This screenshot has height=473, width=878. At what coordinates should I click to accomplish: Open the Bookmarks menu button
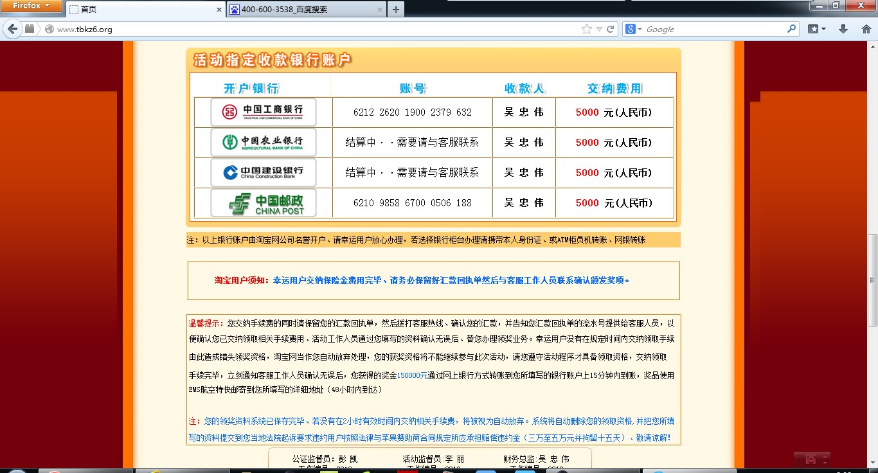point(817,29)
